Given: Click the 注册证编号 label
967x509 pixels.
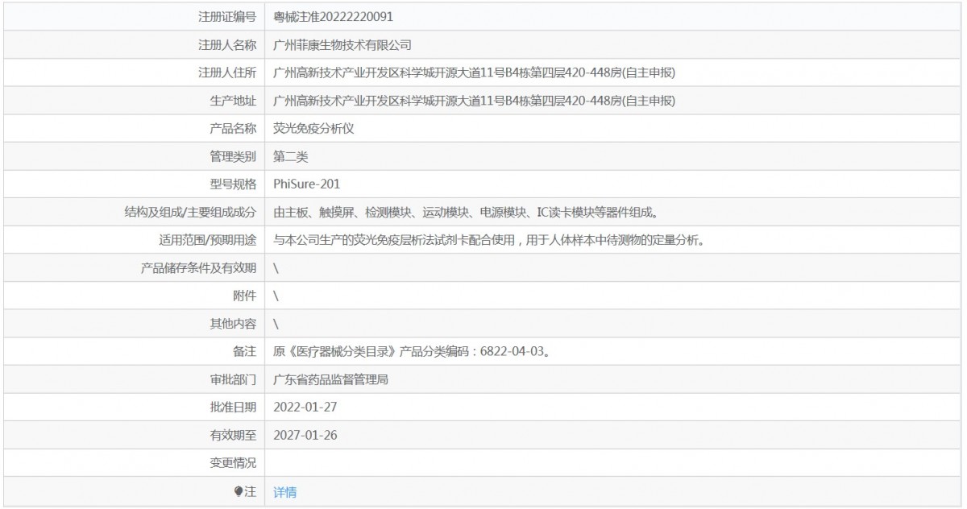Looking at the screenshot, I should click(x=227, y=16).
